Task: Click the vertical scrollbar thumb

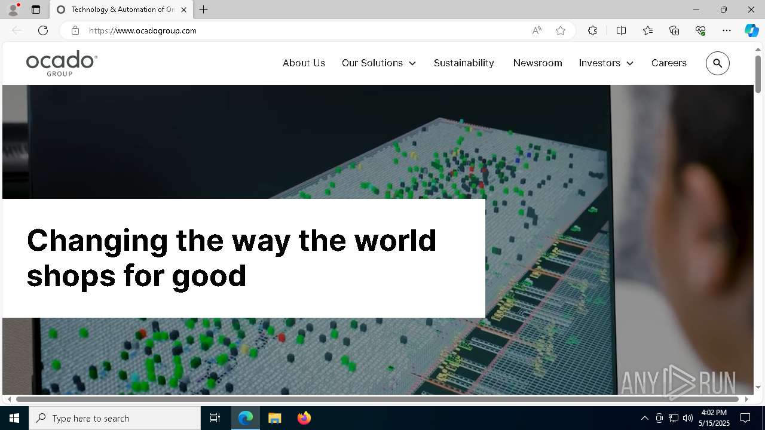Action: point(758,74)
